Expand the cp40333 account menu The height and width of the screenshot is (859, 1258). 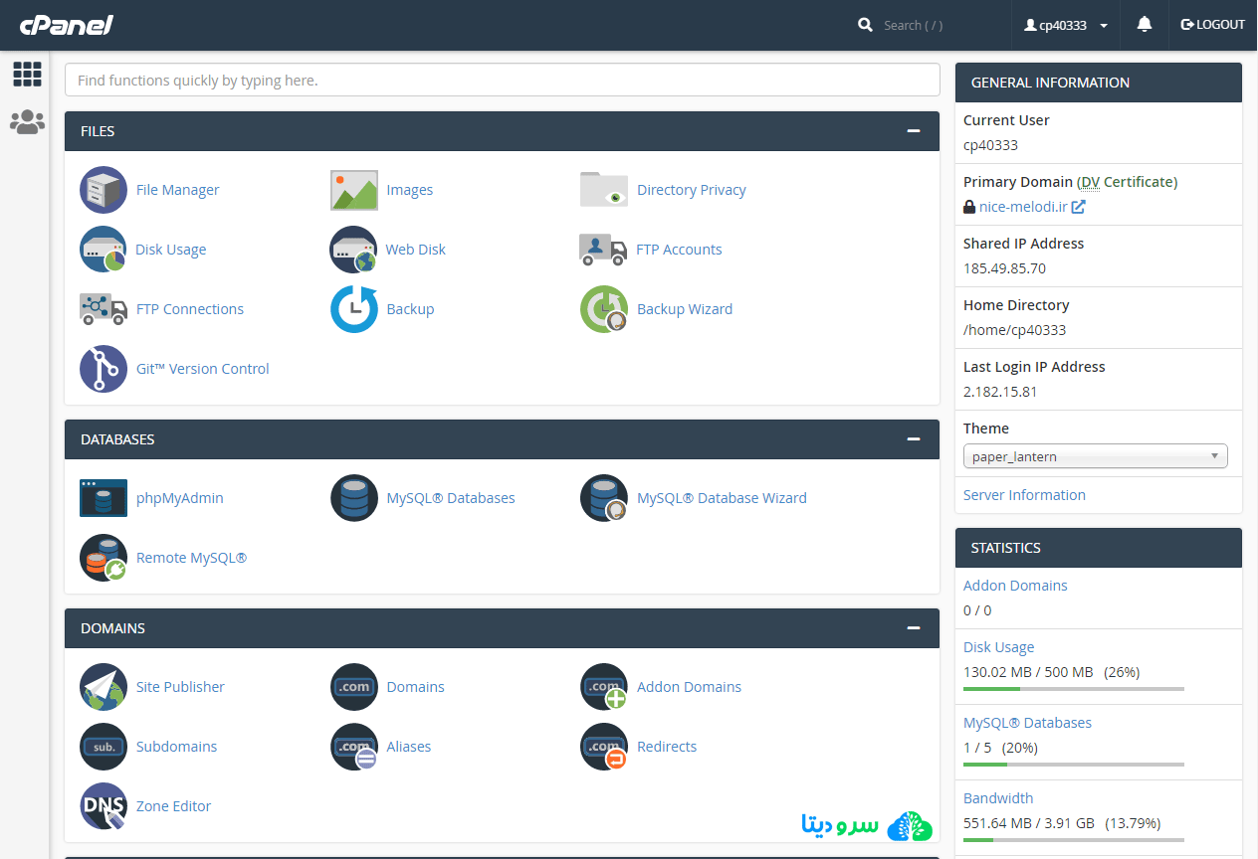1065,24
